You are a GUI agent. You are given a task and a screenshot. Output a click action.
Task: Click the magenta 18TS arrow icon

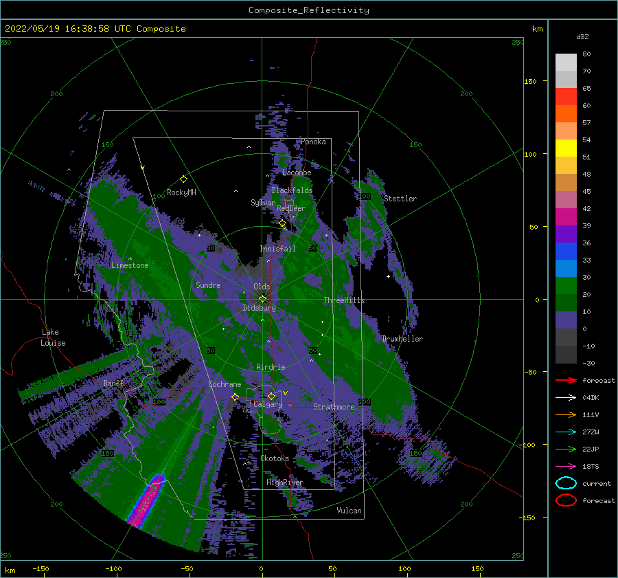coord(566,467)
